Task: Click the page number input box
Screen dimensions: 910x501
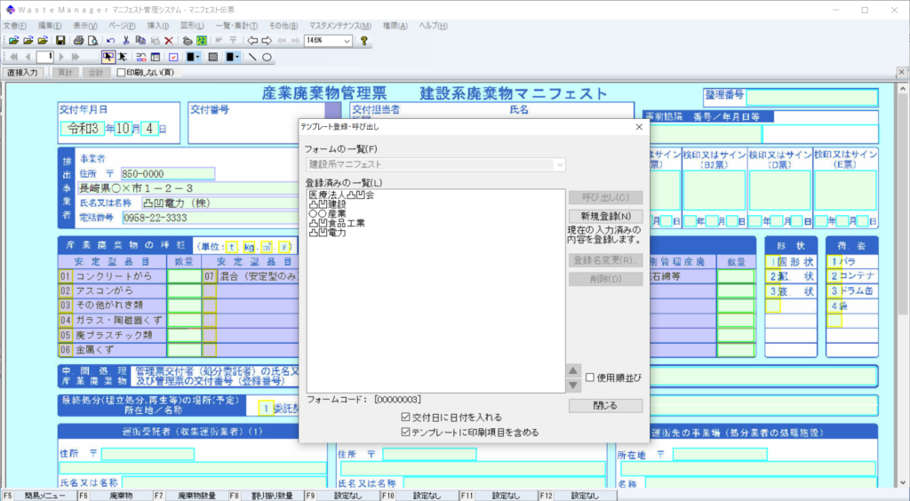Action: point(44,57)
